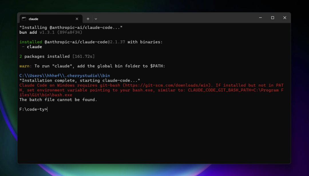
Task: Click the git-scm.com downloads URL
Action: [x=167, y=85]
